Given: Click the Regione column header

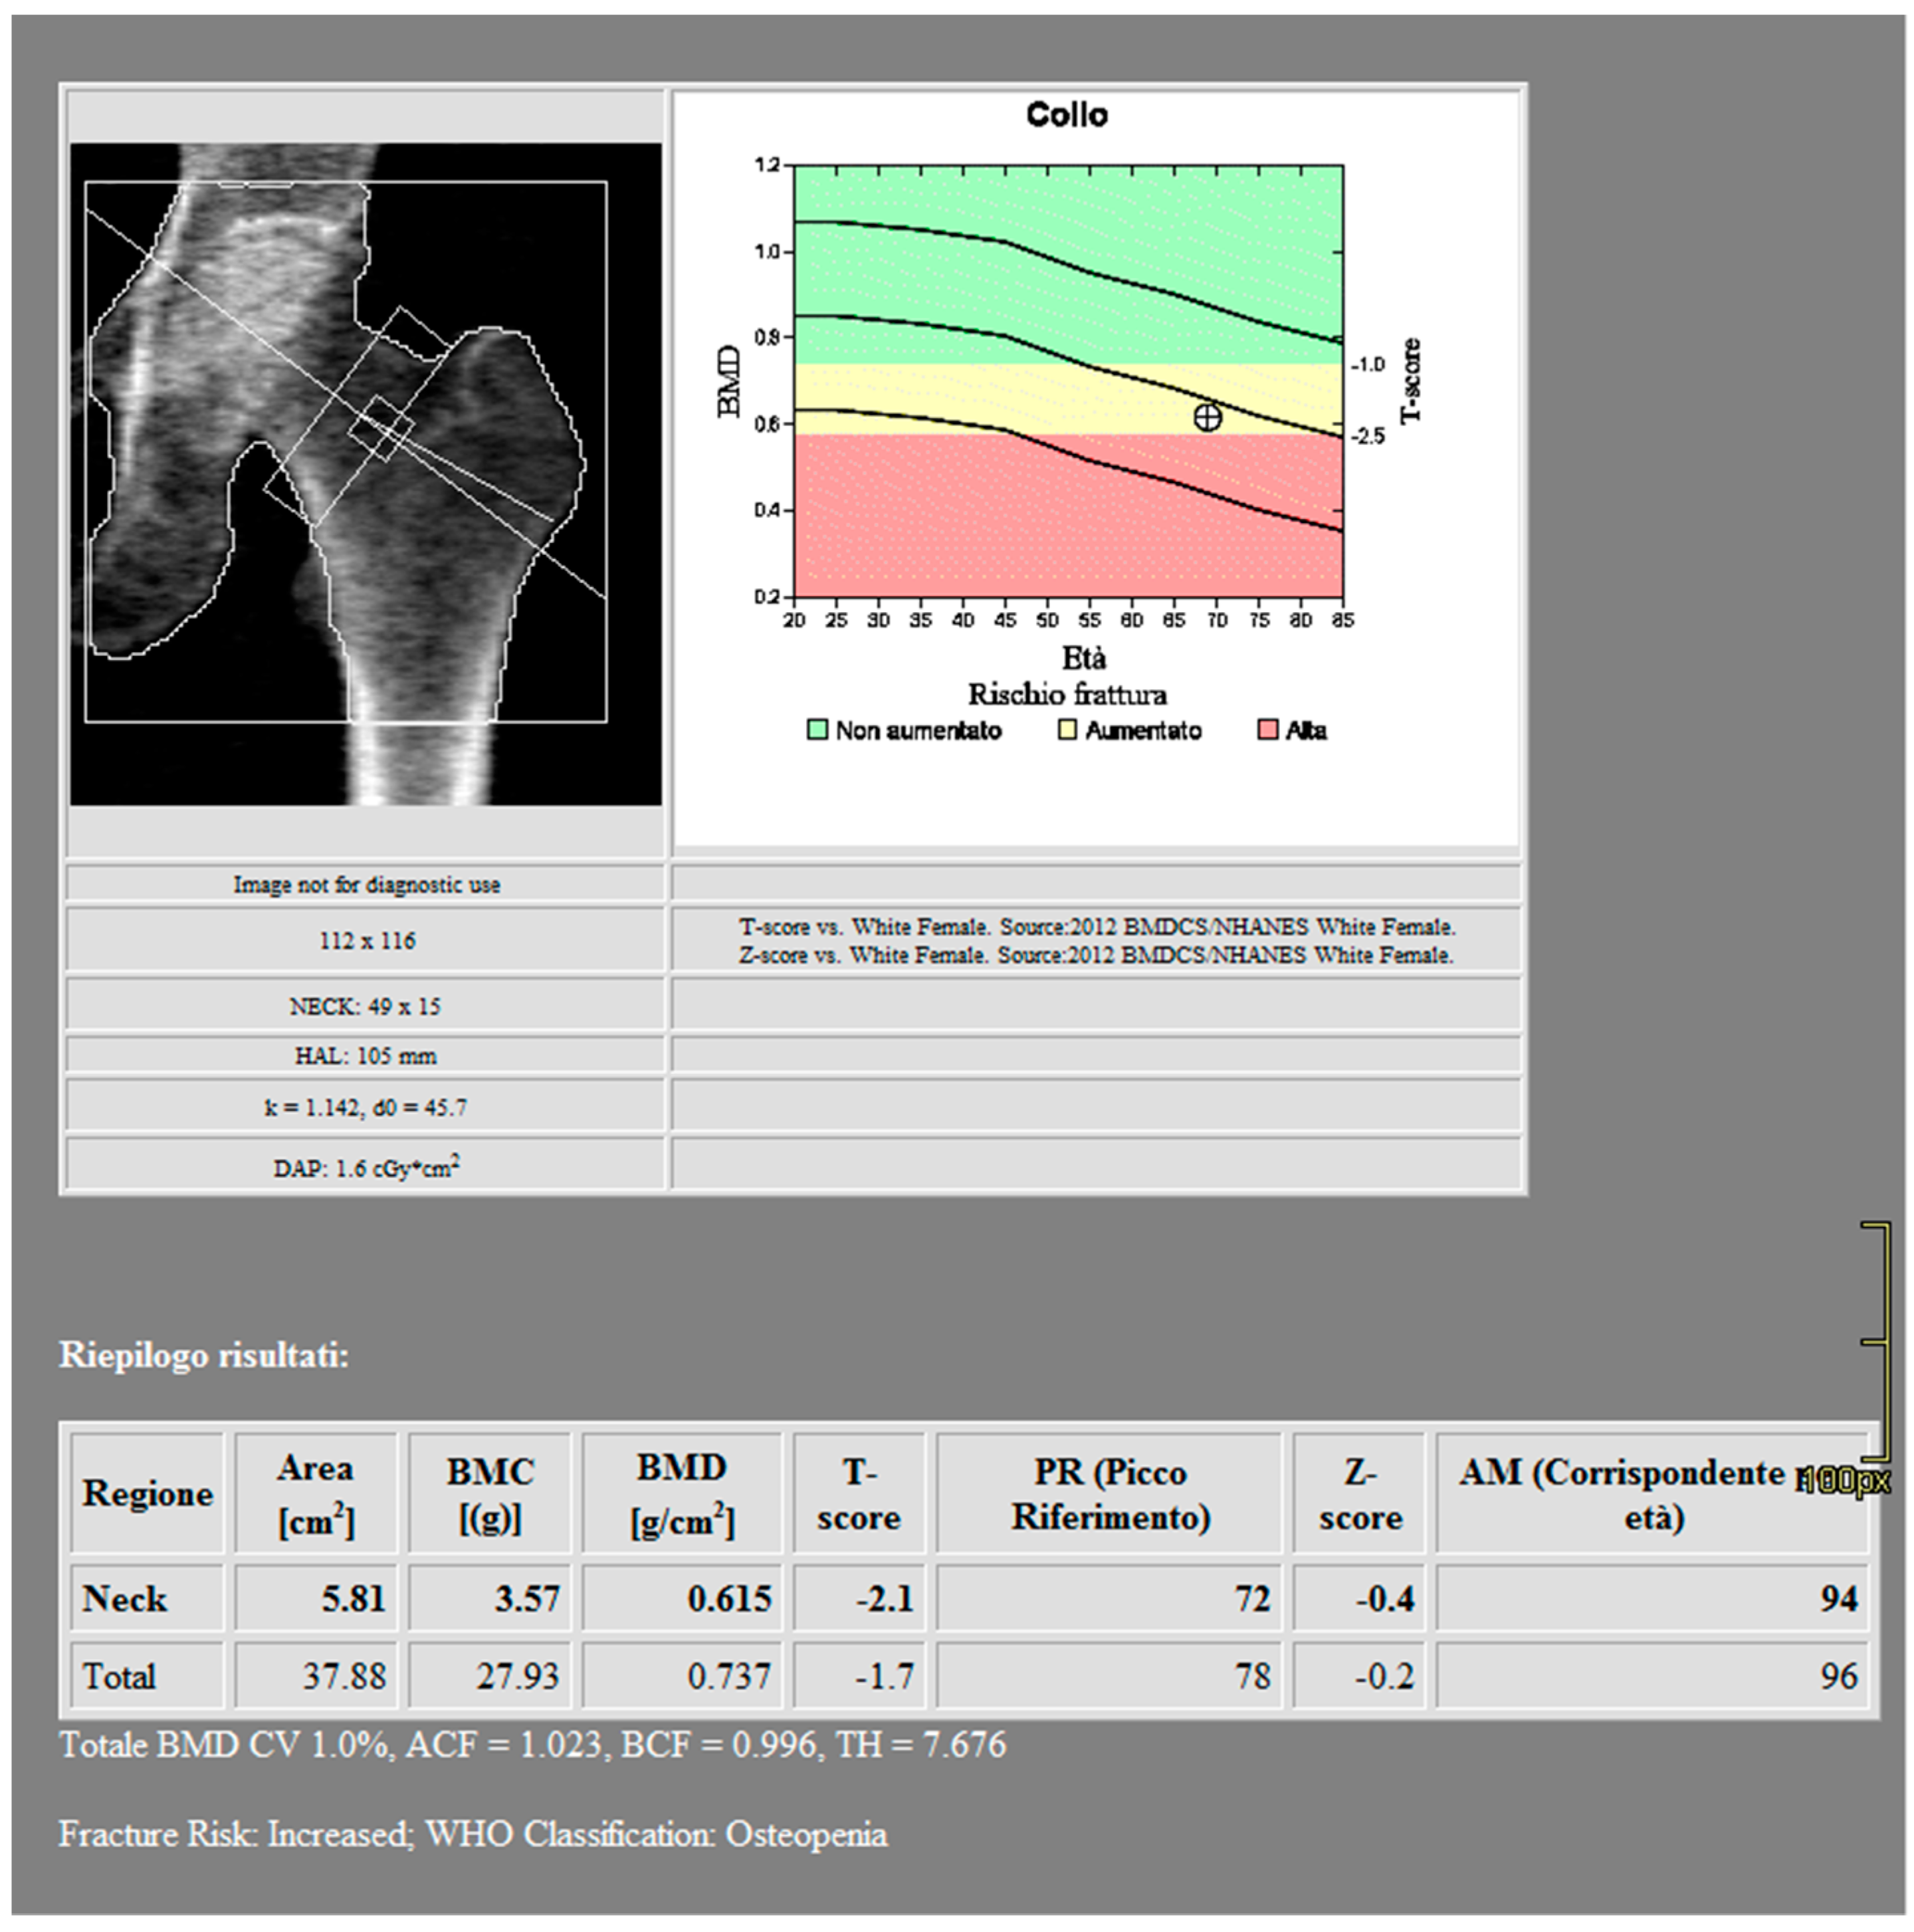Looking at the screenshot, I should click(147, 1493).
